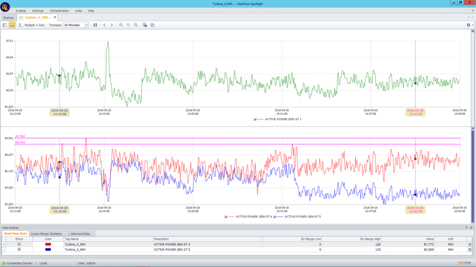Select blue cursor label 10:16:58 on upper chart
The width and height of the screenshot is (476, 267).
(59, 113)
